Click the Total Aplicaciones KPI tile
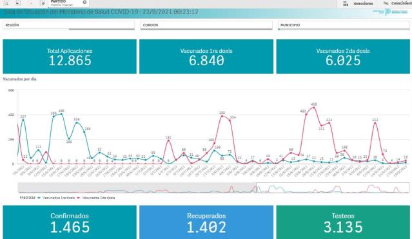The width and height of the screenshot is (412, 239). (70, 57)
